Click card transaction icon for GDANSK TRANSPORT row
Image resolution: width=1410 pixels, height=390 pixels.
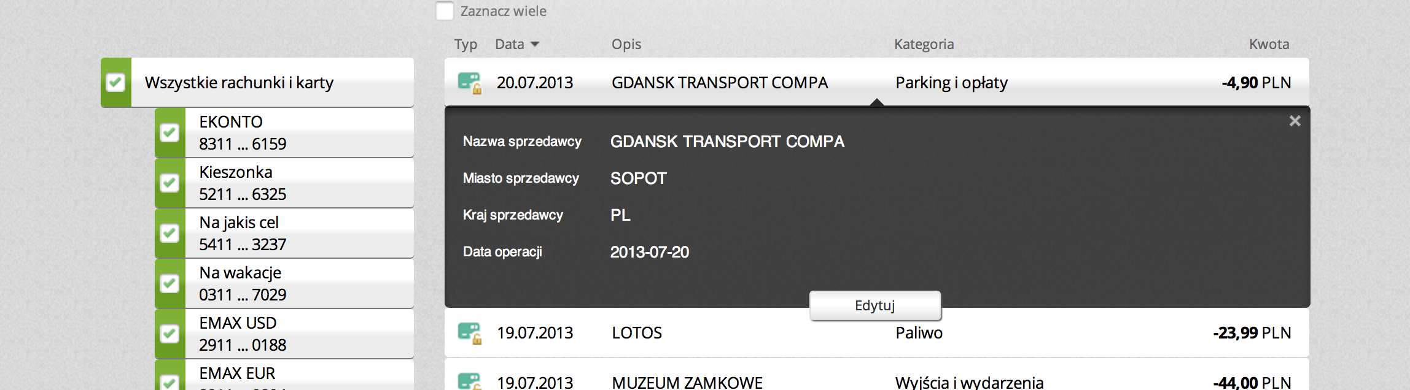pos(469,82)
